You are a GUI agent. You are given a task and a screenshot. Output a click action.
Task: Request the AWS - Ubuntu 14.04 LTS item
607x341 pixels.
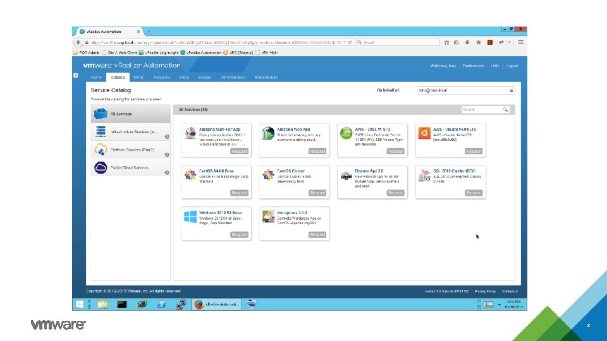[x=474, y=151]
